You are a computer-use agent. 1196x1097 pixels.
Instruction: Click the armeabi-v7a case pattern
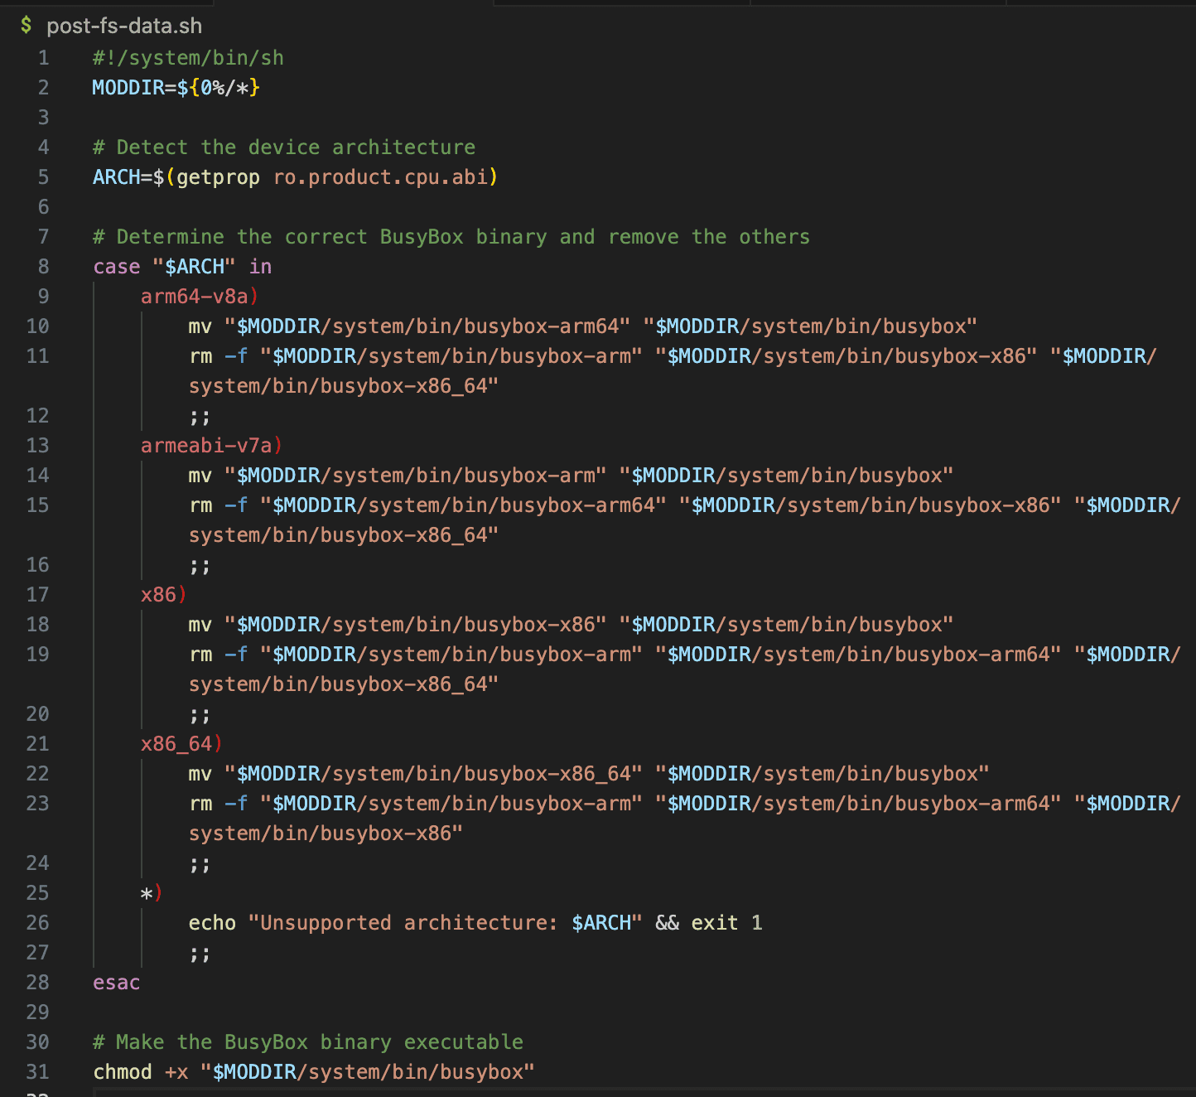206,446
